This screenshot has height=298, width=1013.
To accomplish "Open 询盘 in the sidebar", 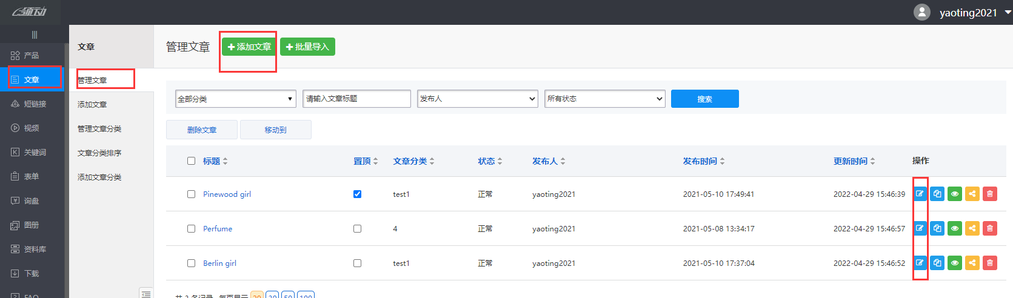I will click(31, 200).
